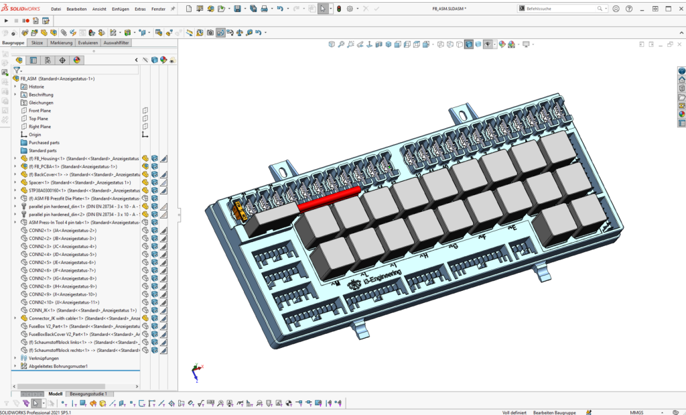Click the camera snapshot icon in the toolbar
The image size is (686, 415).
tap(210, 32)
